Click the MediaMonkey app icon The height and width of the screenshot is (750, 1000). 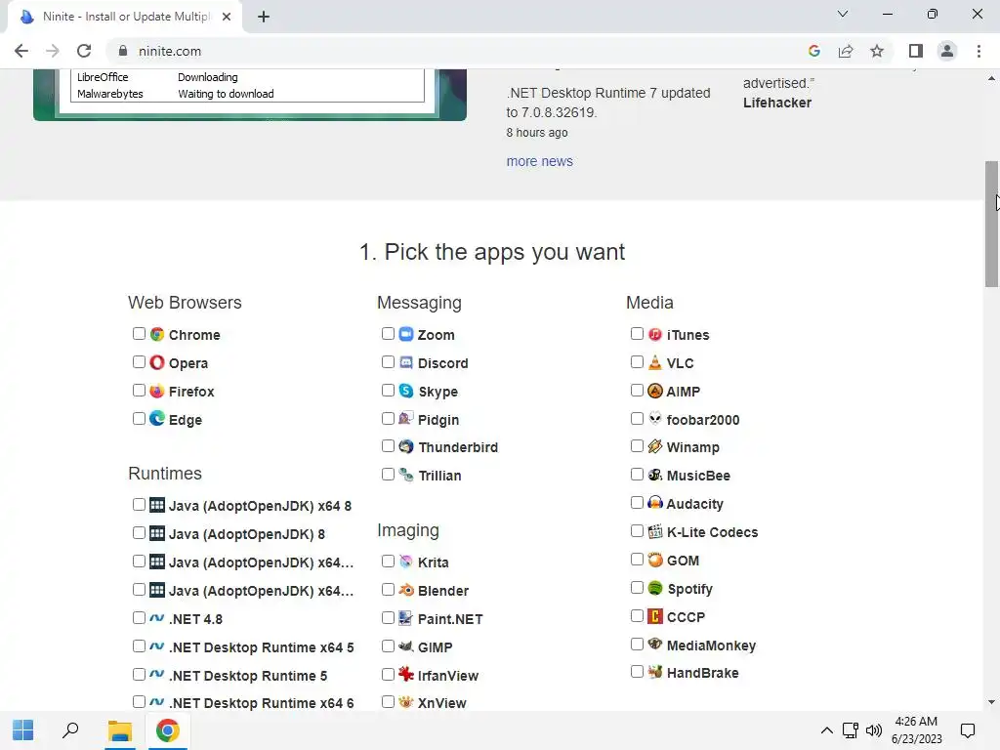655,645
